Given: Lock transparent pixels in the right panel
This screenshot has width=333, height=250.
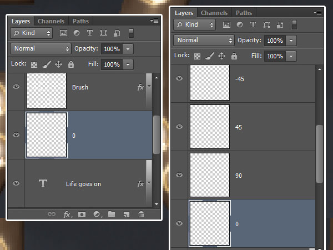Looking at the screenshot, I should (197, 56).
